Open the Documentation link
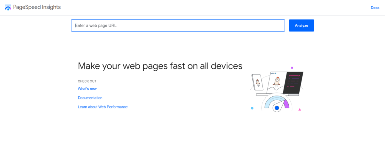 click(90, 98)
